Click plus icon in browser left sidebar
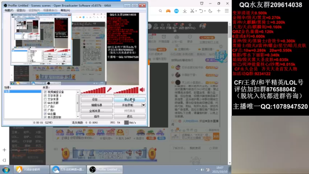309x174 pixels. [4, 150]
